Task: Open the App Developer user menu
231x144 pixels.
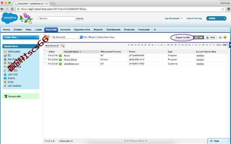Action: (173, 18)
